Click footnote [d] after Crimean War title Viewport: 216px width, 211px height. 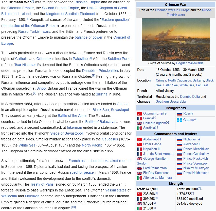(32, 1)
